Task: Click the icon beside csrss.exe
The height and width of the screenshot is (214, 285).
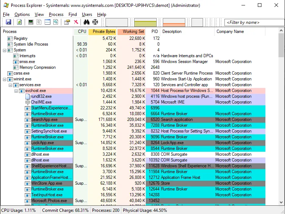Action: (10, 74)
